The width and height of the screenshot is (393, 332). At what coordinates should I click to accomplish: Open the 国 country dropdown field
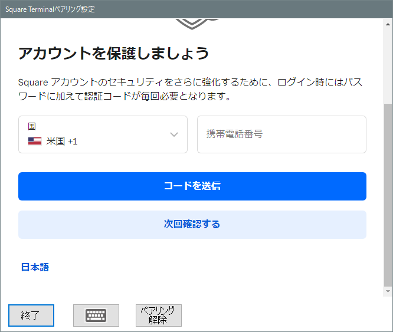coord(103,134)
